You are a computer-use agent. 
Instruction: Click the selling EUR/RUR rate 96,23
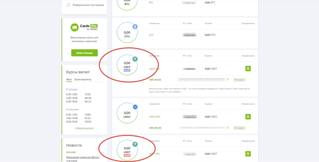click(x=88, y=102)
